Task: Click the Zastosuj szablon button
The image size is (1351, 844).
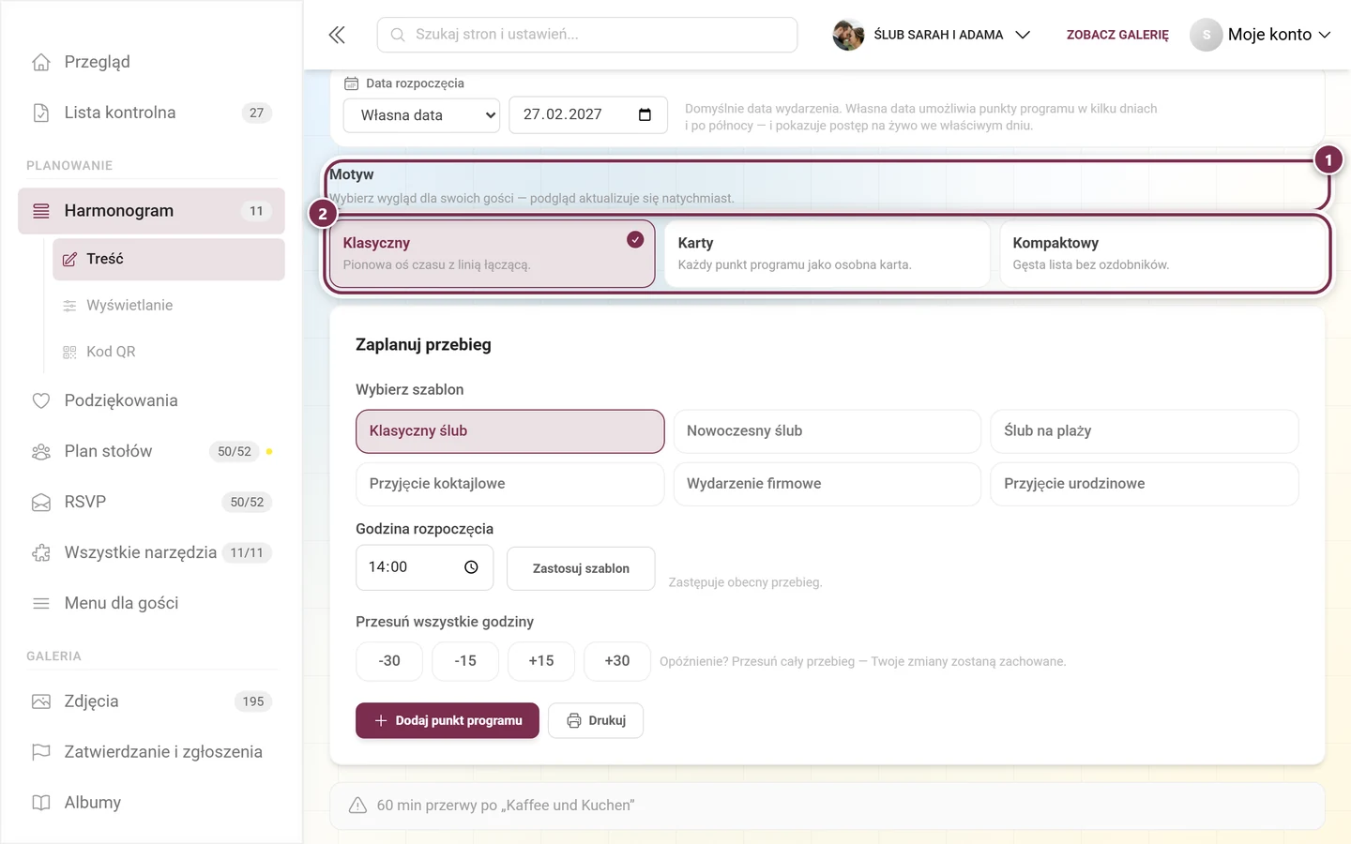Action: click(x=581, y=568)
